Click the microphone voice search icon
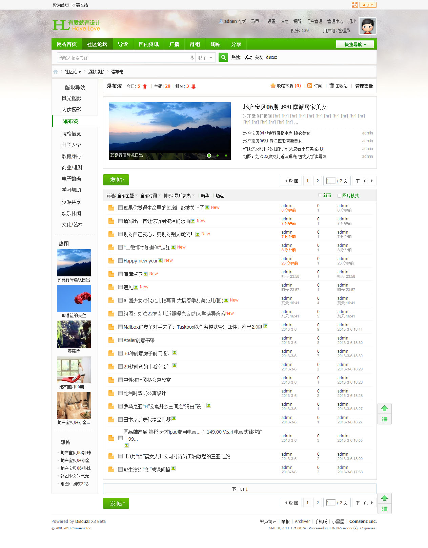This screenshot has height=548, width=428. click(x=192, y=58)
